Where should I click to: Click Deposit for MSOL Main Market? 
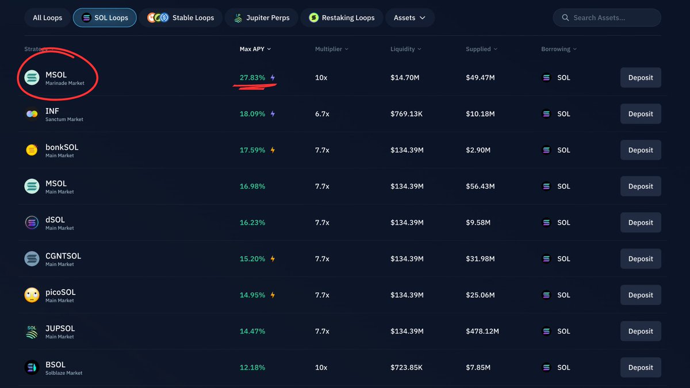click(641, 186)
